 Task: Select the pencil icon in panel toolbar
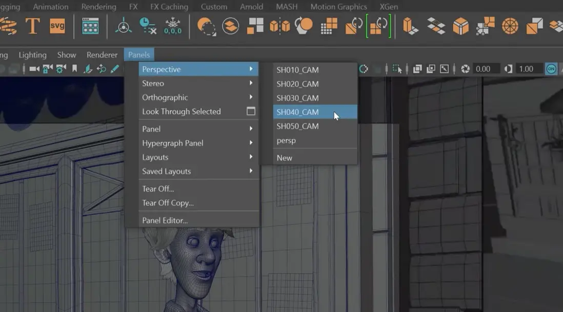(115, 69)
